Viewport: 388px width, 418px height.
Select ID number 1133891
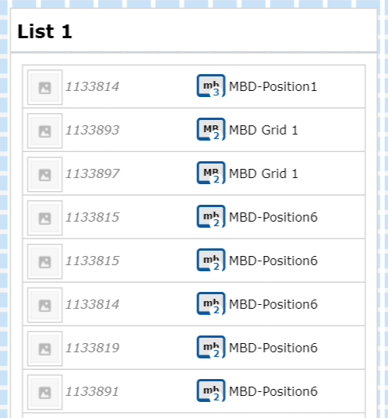coord(92,391)
